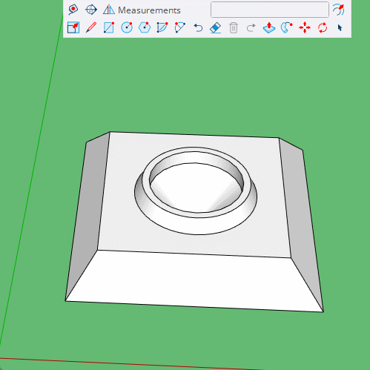Select the Pie arc tool
This screenshot has width=370, height=370.
point(162,27)
